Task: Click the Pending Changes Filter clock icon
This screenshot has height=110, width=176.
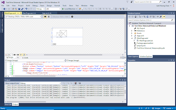Action: click(140, 17)
